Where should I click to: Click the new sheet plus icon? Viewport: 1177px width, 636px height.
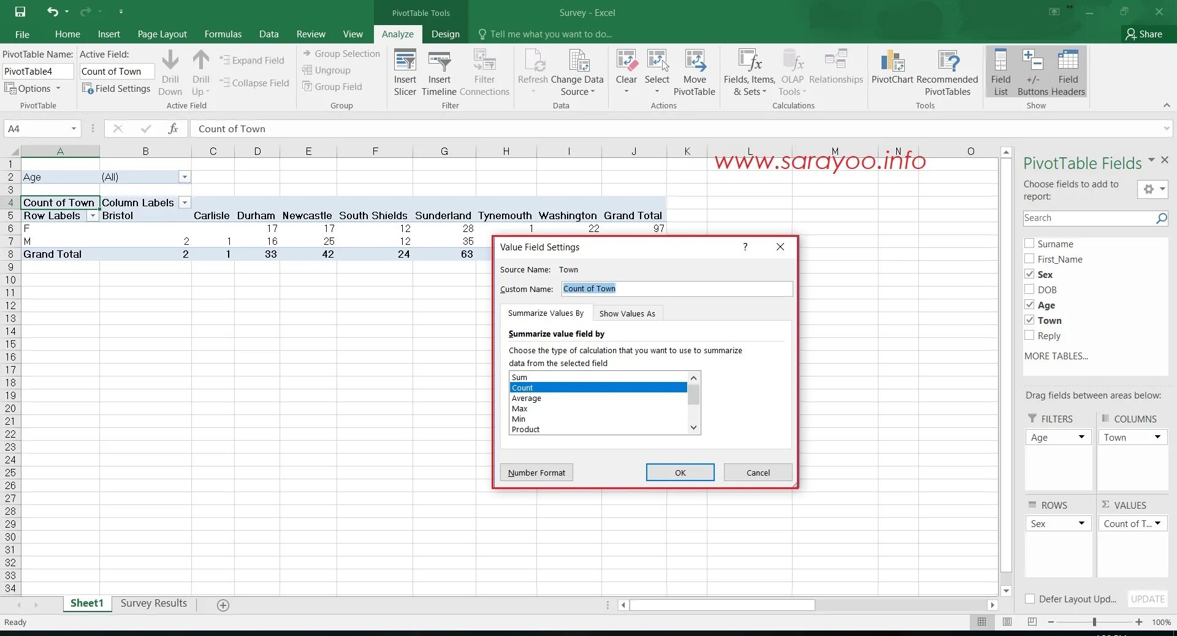click(223, 605)
